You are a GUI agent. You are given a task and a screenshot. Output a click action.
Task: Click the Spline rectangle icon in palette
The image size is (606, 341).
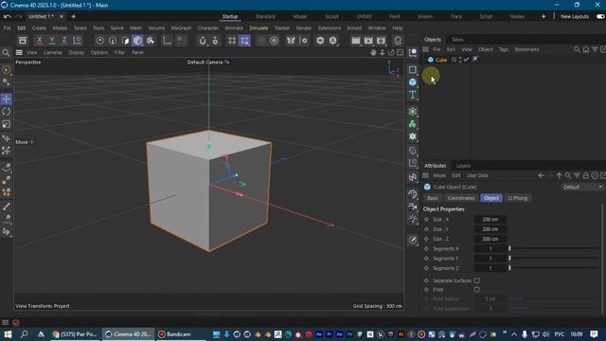(413, 69)
